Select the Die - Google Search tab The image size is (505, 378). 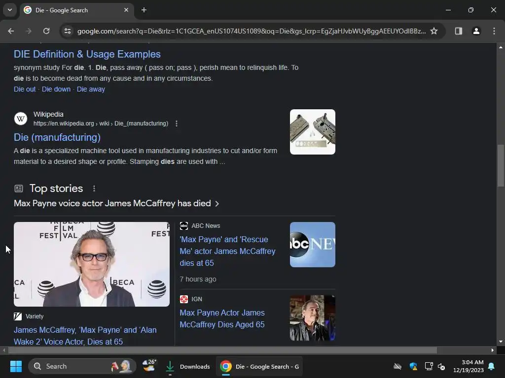[76, 10]
